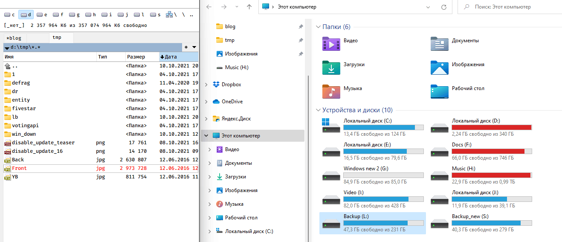Select the drive h button
This screenshot has height=242, width=562.
tap(91, 15)
